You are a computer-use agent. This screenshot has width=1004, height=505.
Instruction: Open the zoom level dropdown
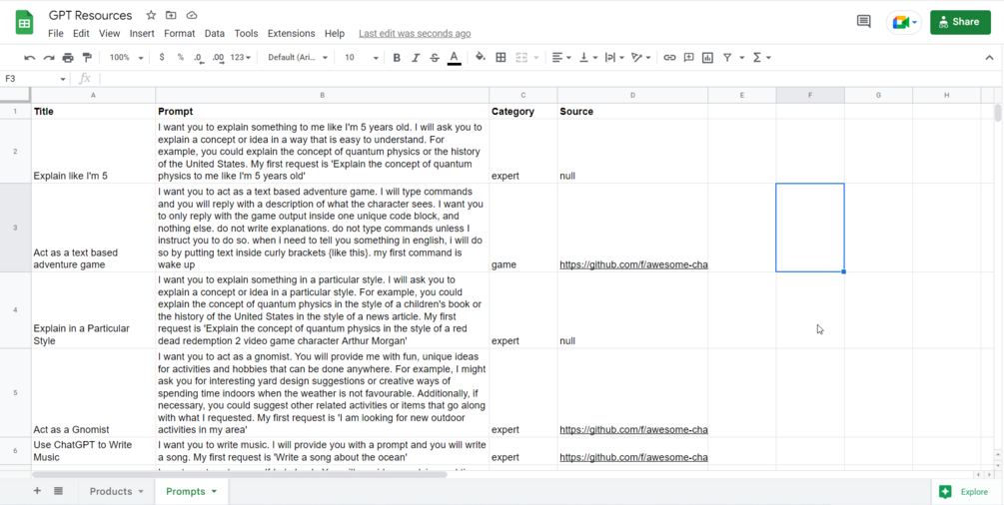click(x=126, y=58)
